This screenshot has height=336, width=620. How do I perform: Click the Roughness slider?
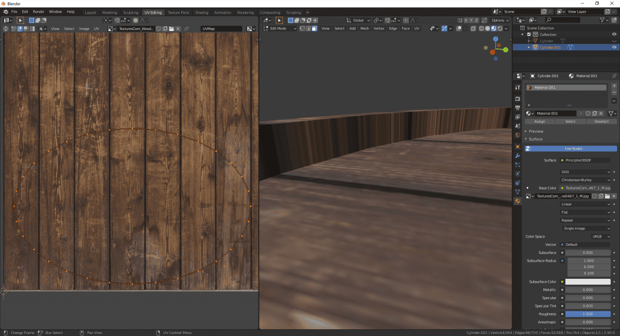pos(588,314)
